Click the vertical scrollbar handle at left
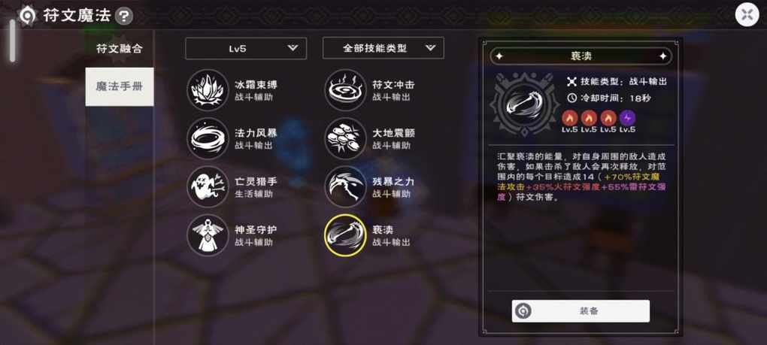767x345 pixels. click(x=12, y=41)
